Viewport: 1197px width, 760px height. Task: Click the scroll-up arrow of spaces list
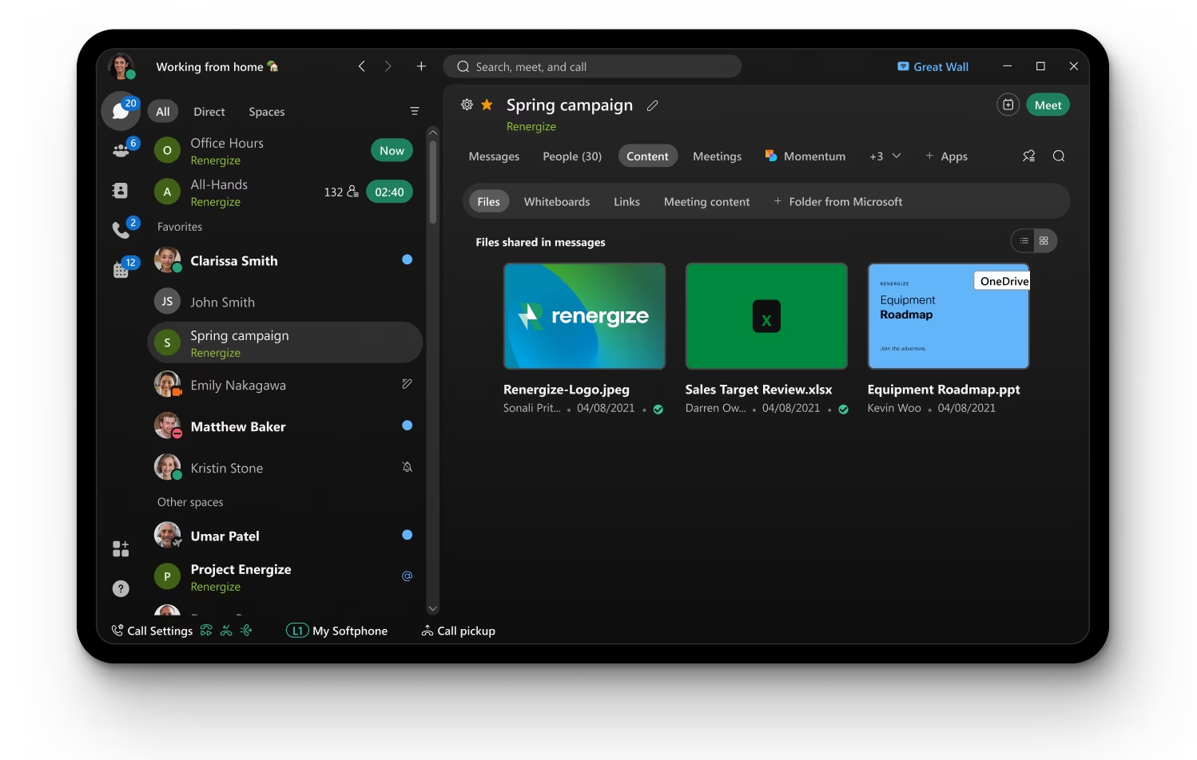(x=433, y=133)
